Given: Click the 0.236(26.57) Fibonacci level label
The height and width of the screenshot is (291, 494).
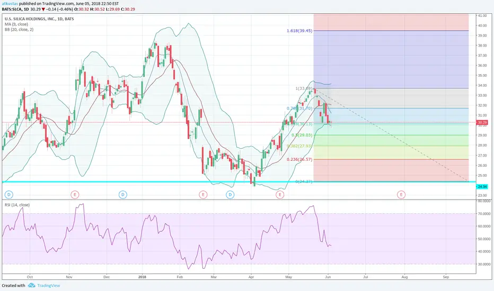Looking at the screenshot, I should 299,159.
